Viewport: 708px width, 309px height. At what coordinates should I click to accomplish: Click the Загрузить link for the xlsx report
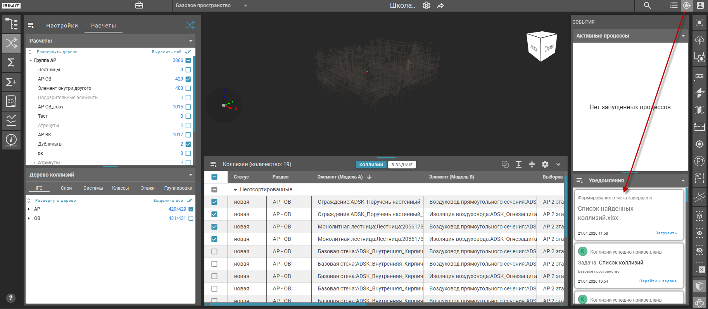[666, 233]
